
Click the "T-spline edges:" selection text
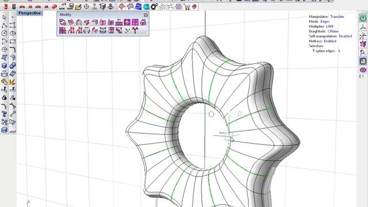click(x=324, y=51)
